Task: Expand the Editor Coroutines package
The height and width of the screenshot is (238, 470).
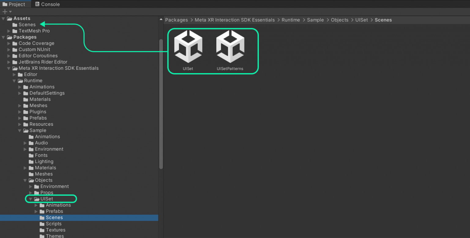Action: point(9,56)
